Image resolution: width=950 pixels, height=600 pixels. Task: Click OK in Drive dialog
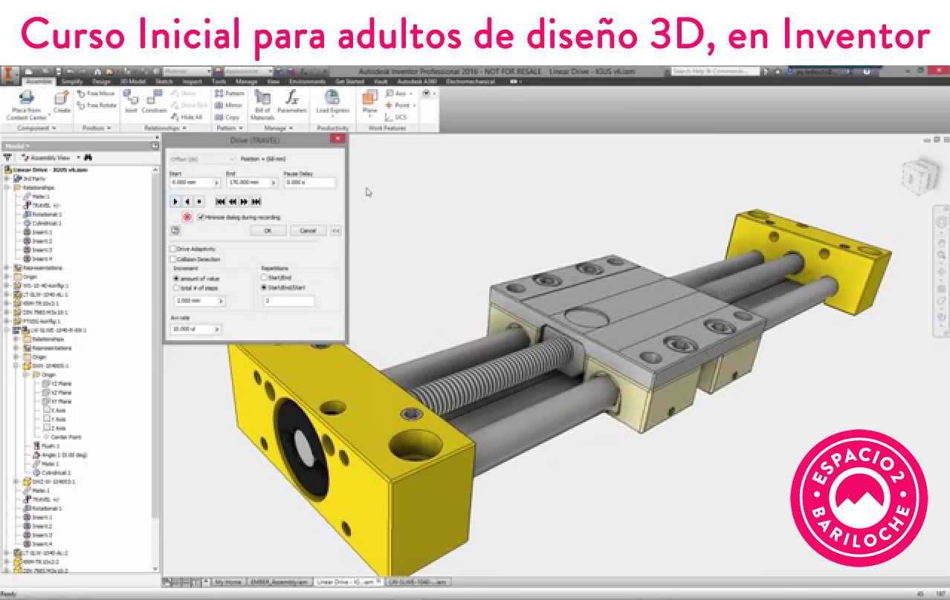268,230
